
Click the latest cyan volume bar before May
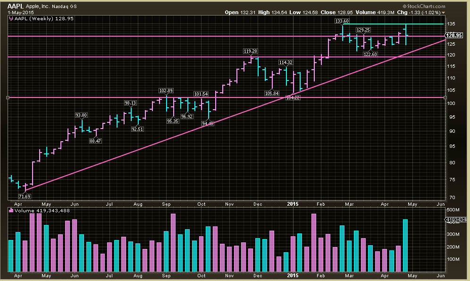(405, 245)
